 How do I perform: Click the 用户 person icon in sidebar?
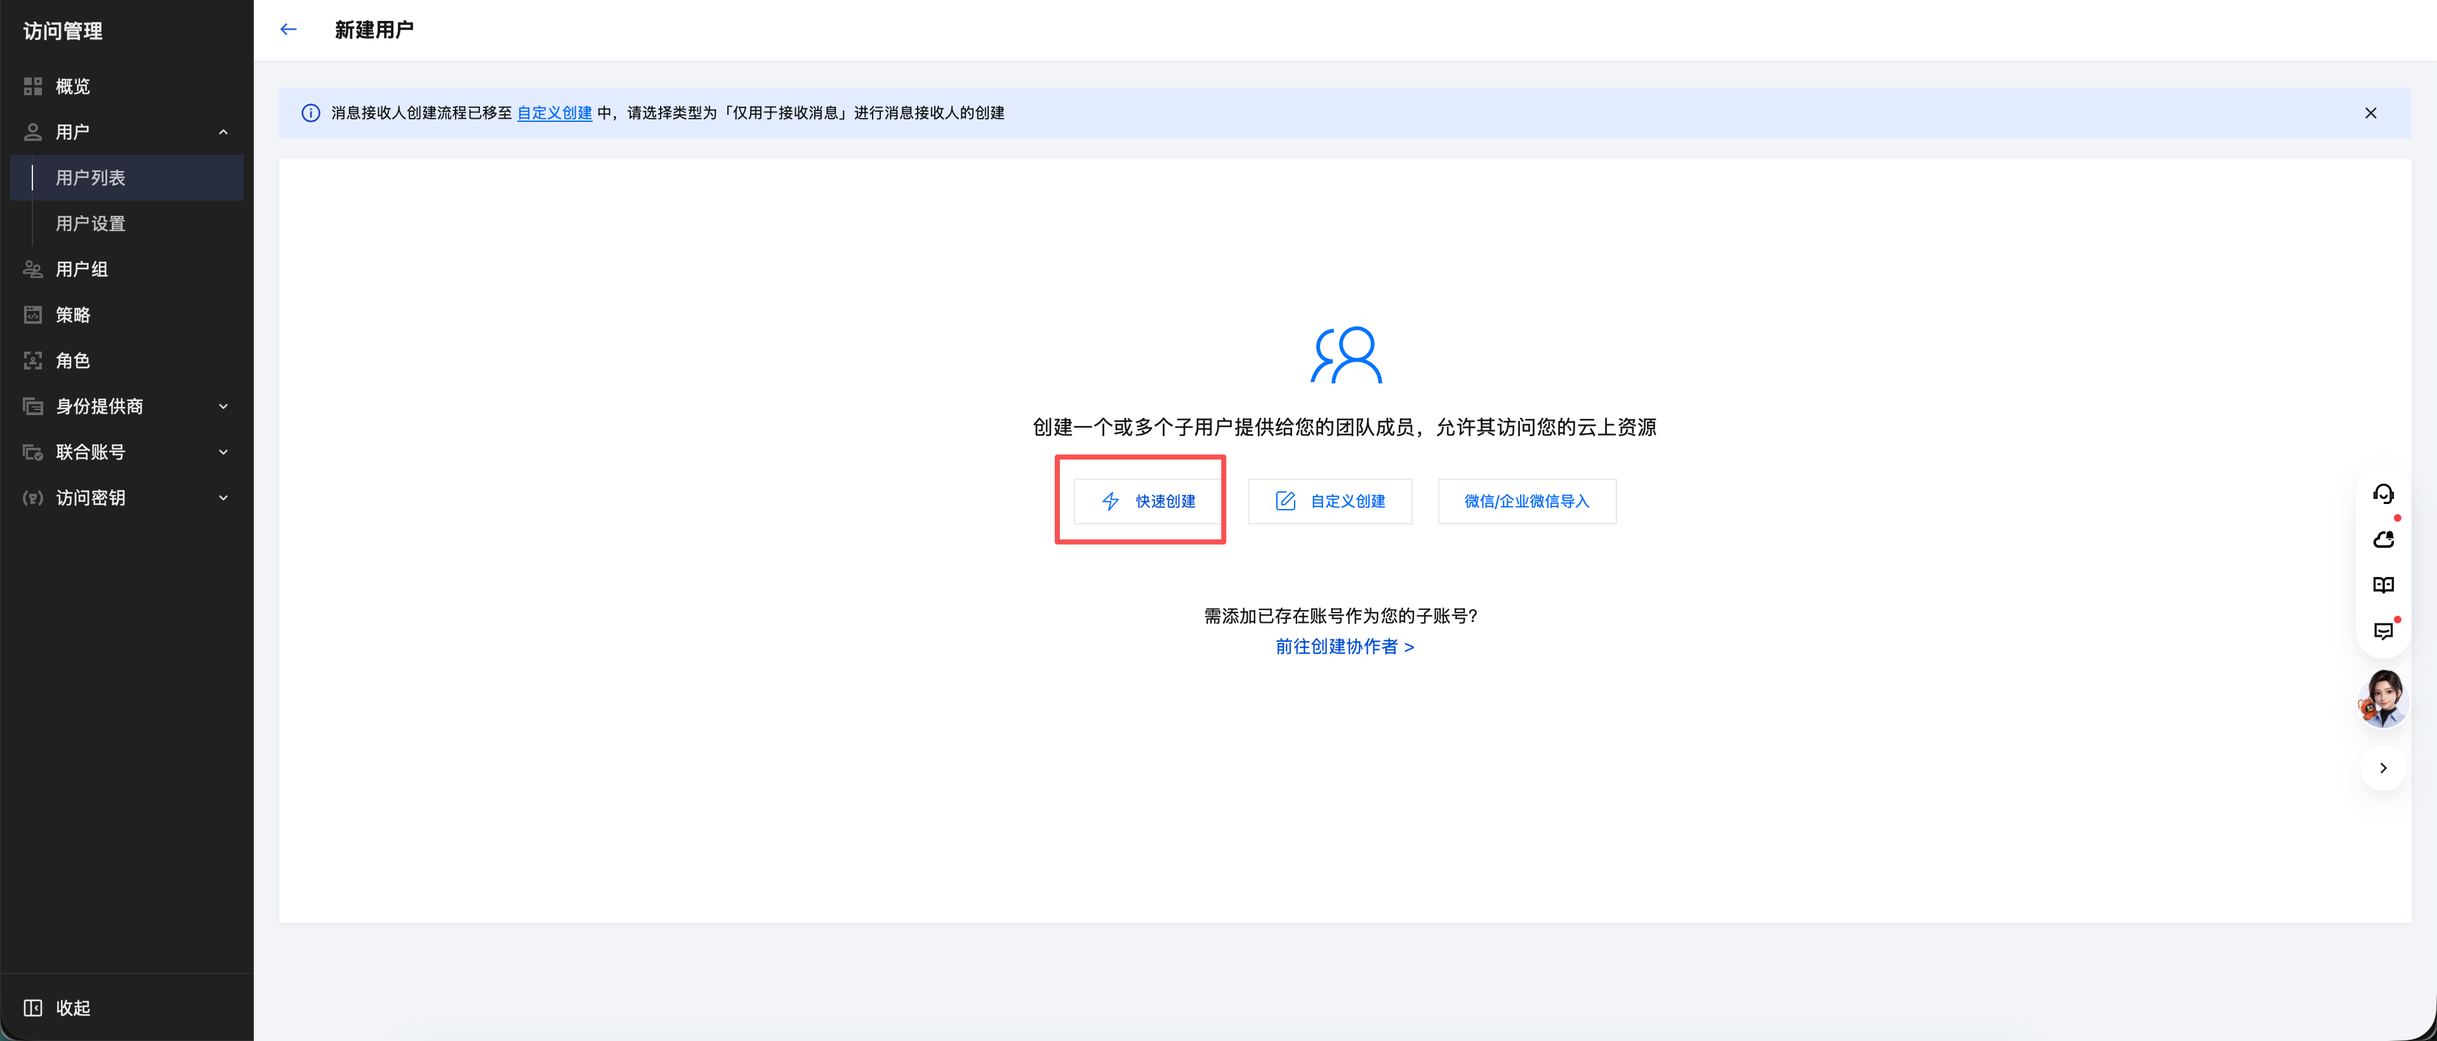click(x=33, y=131)
